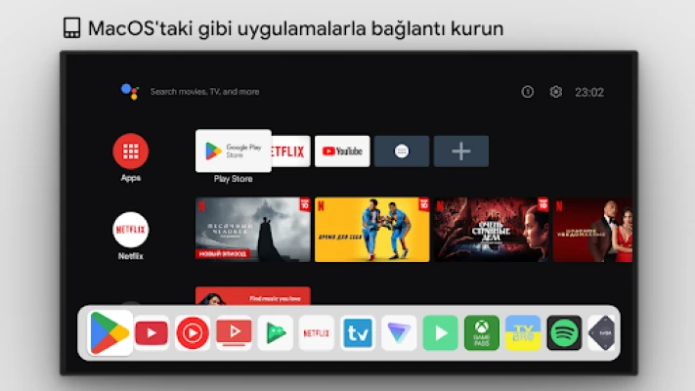Open the YouTube tile in favorites row
Screen dimensions: 695x391
tap(342, 152)
